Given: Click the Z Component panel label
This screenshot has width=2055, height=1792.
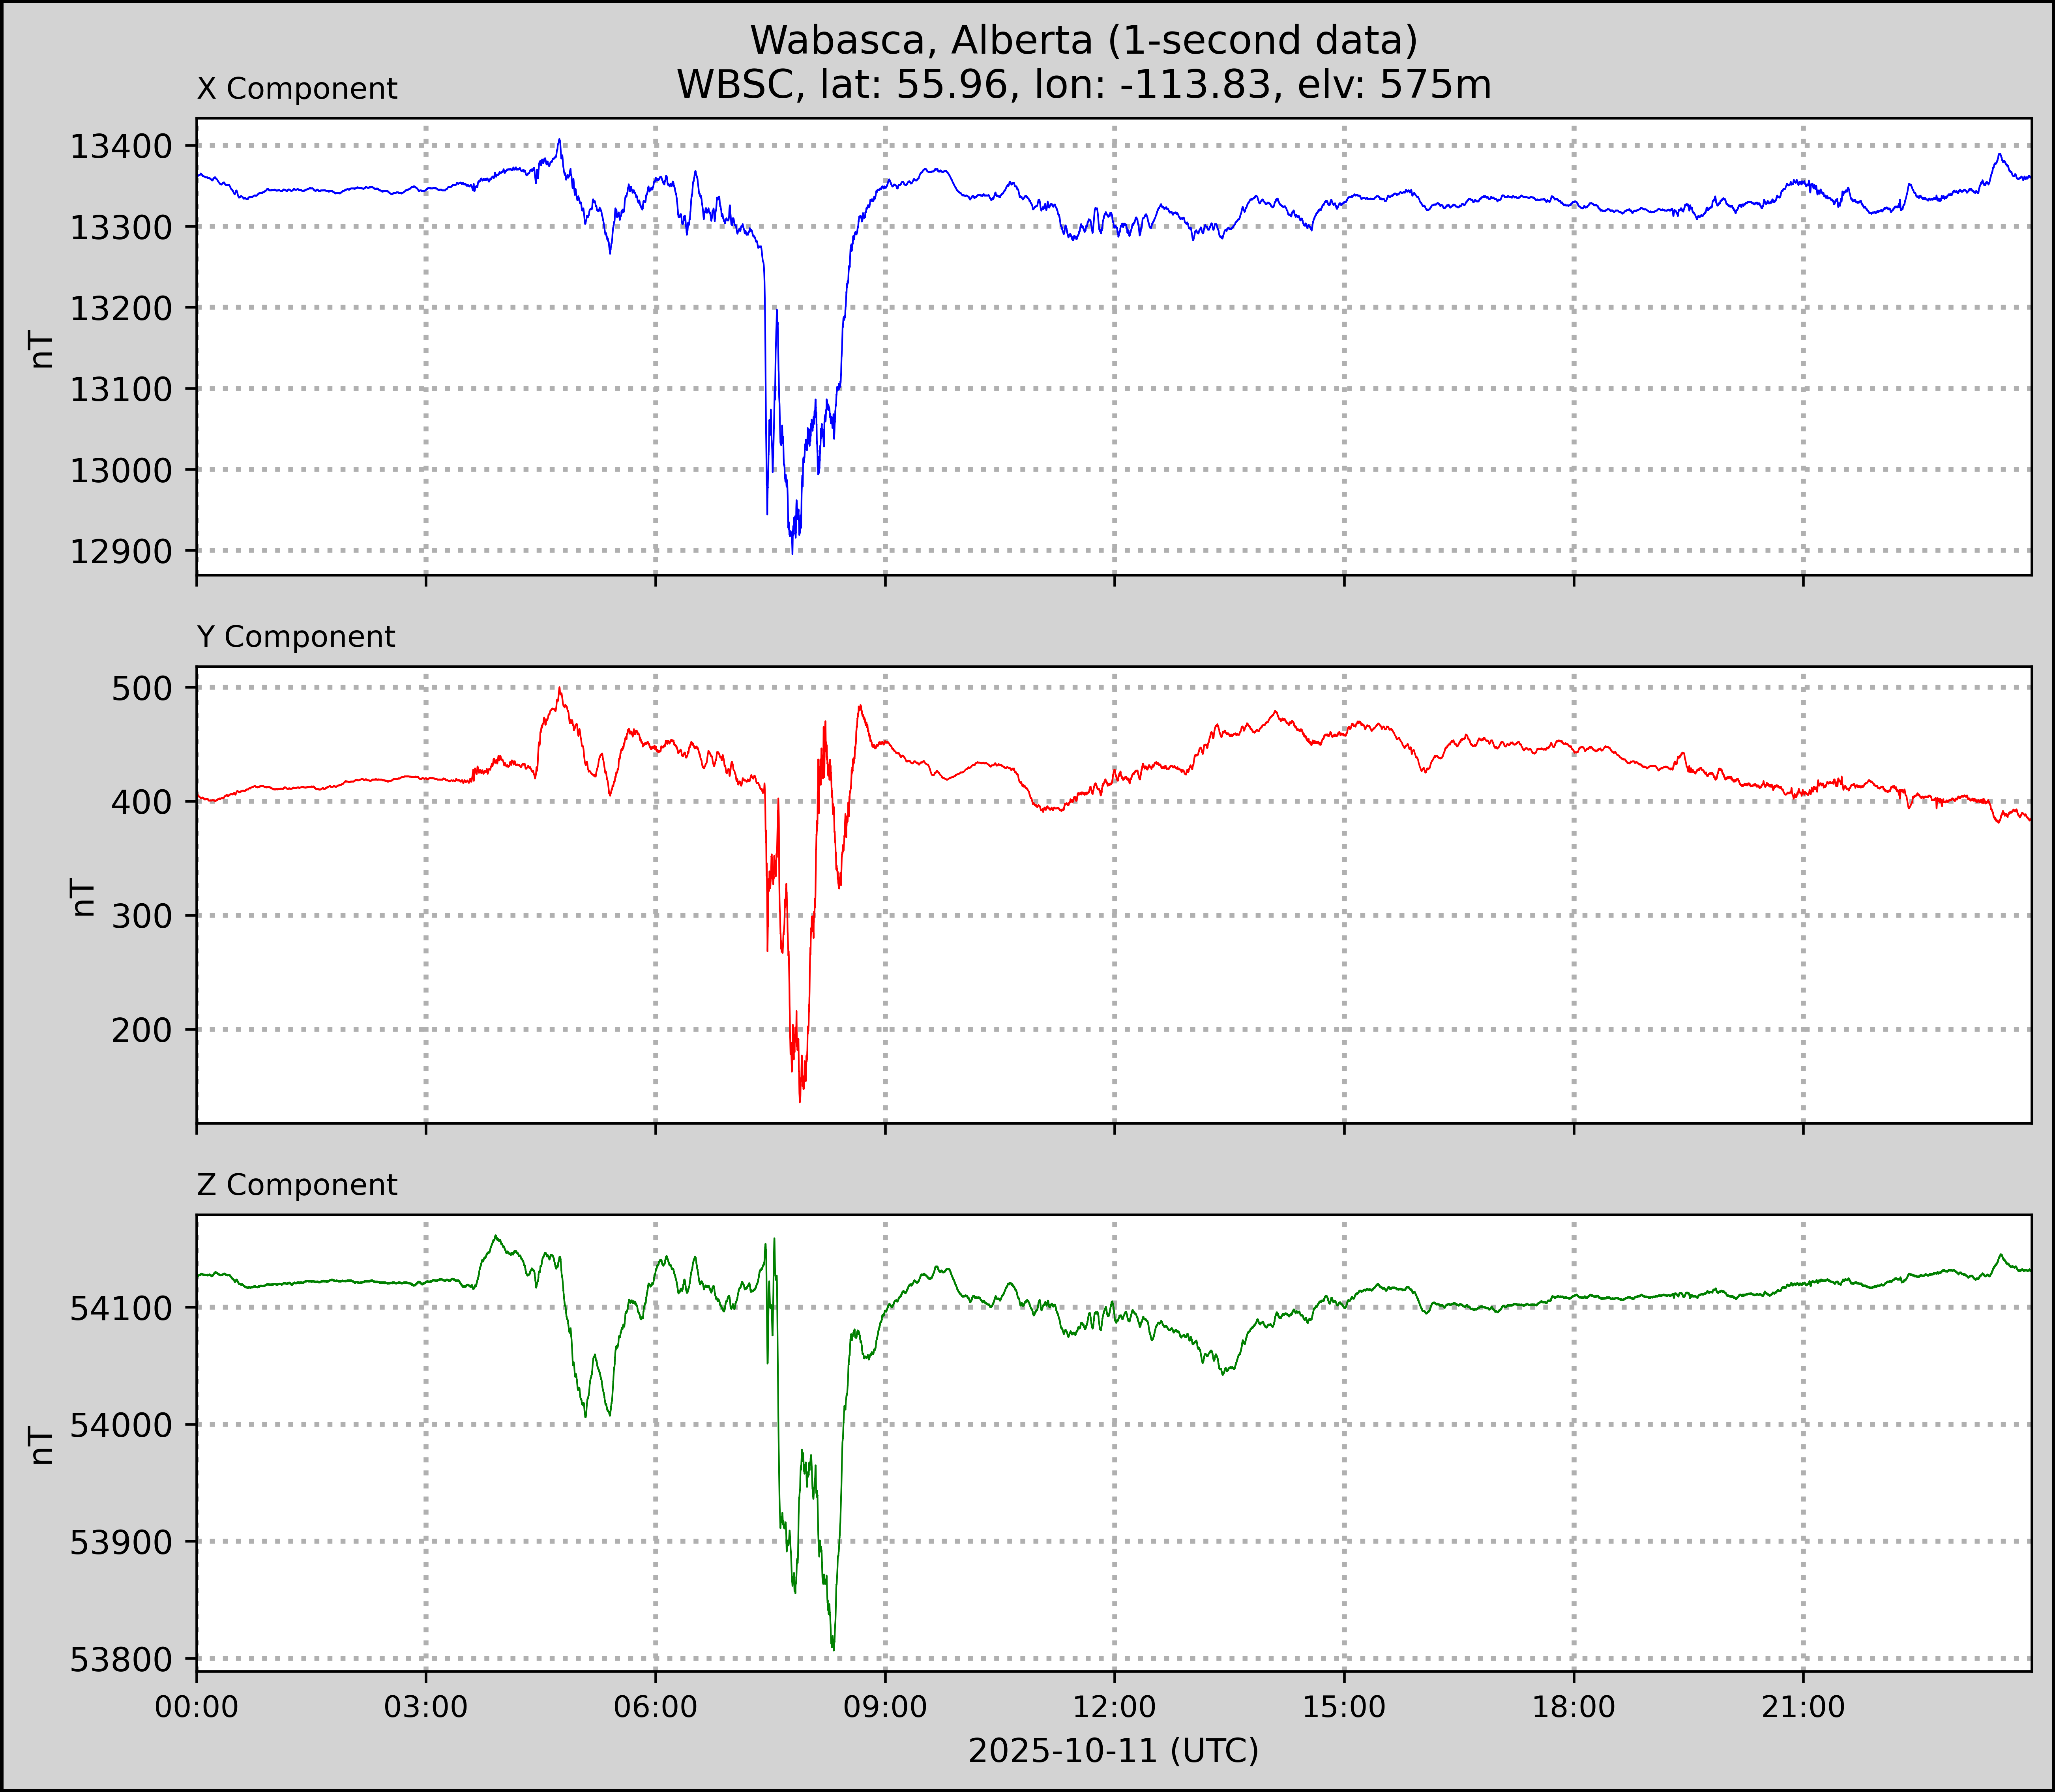Looking at the screenshot, I should pyautogui.click(x=297, y=1185).
